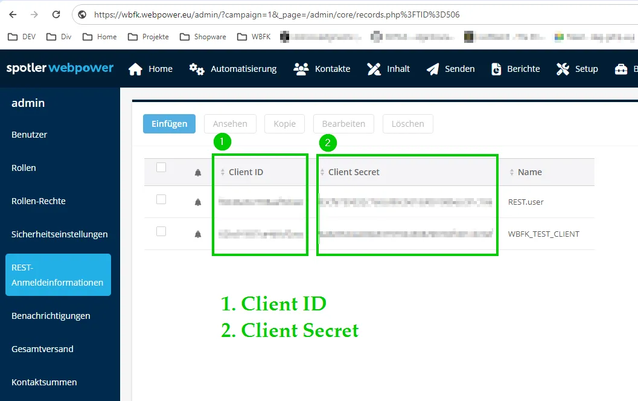This screenshot has width=638, height=401.
Task: Open the Projekte bookmarks folder
Action: click(148, 37)
